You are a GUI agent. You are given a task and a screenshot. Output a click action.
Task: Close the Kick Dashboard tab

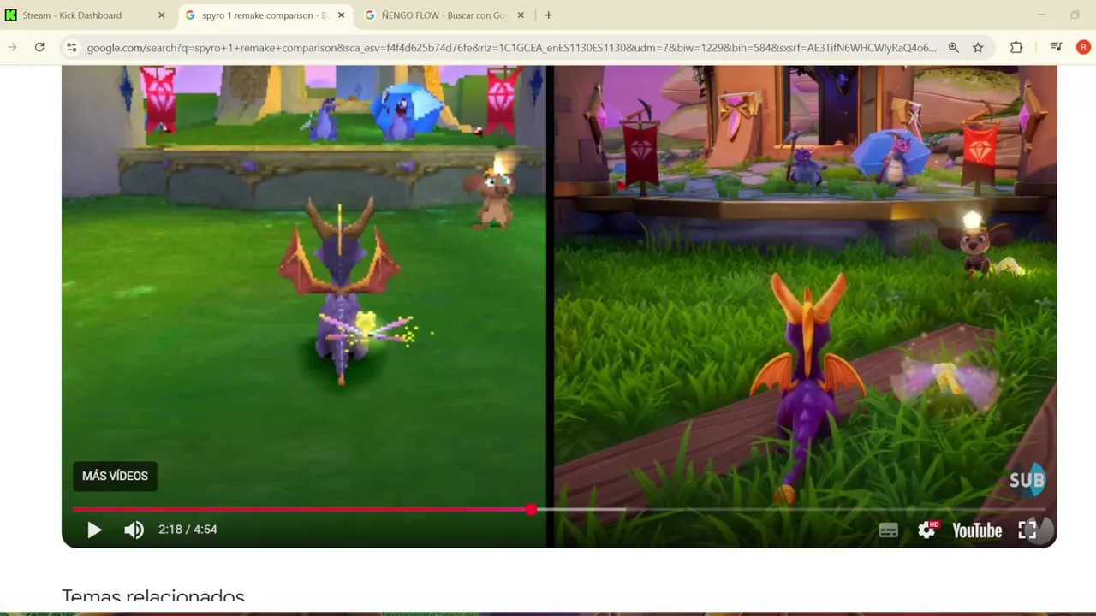[x=161, y=15]
